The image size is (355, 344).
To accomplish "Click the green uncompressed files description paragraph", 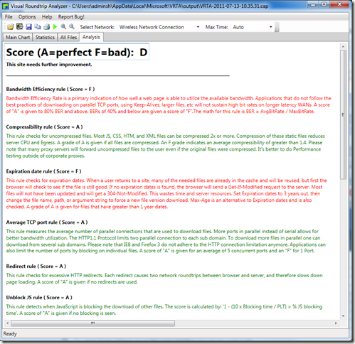I will coord(166,146).
